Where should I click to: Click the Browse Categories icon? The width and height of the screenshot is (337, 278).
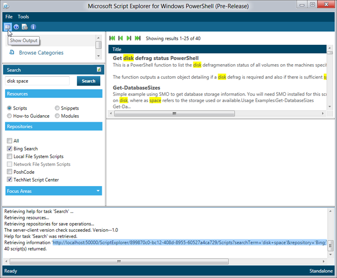(12, 52)
